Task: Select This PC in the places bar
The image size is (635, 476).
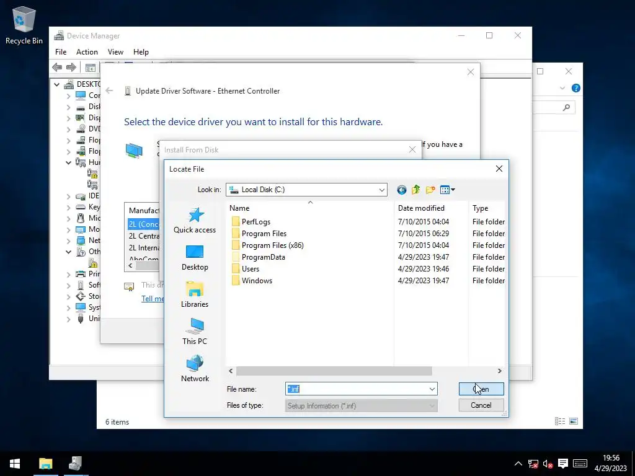Action: point(195,332)
